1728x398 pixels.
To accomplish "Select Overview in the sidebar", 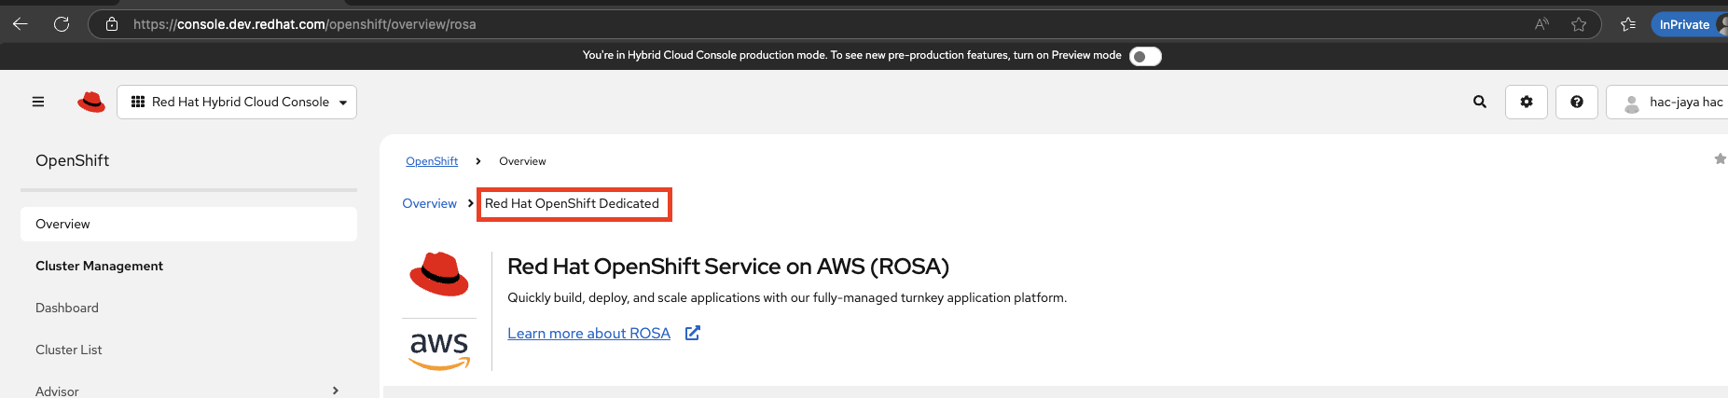I will [63, 224].
